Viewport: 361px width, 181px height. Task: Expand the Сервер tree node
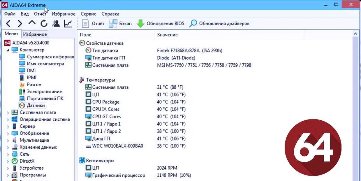(x=8, y=126)
